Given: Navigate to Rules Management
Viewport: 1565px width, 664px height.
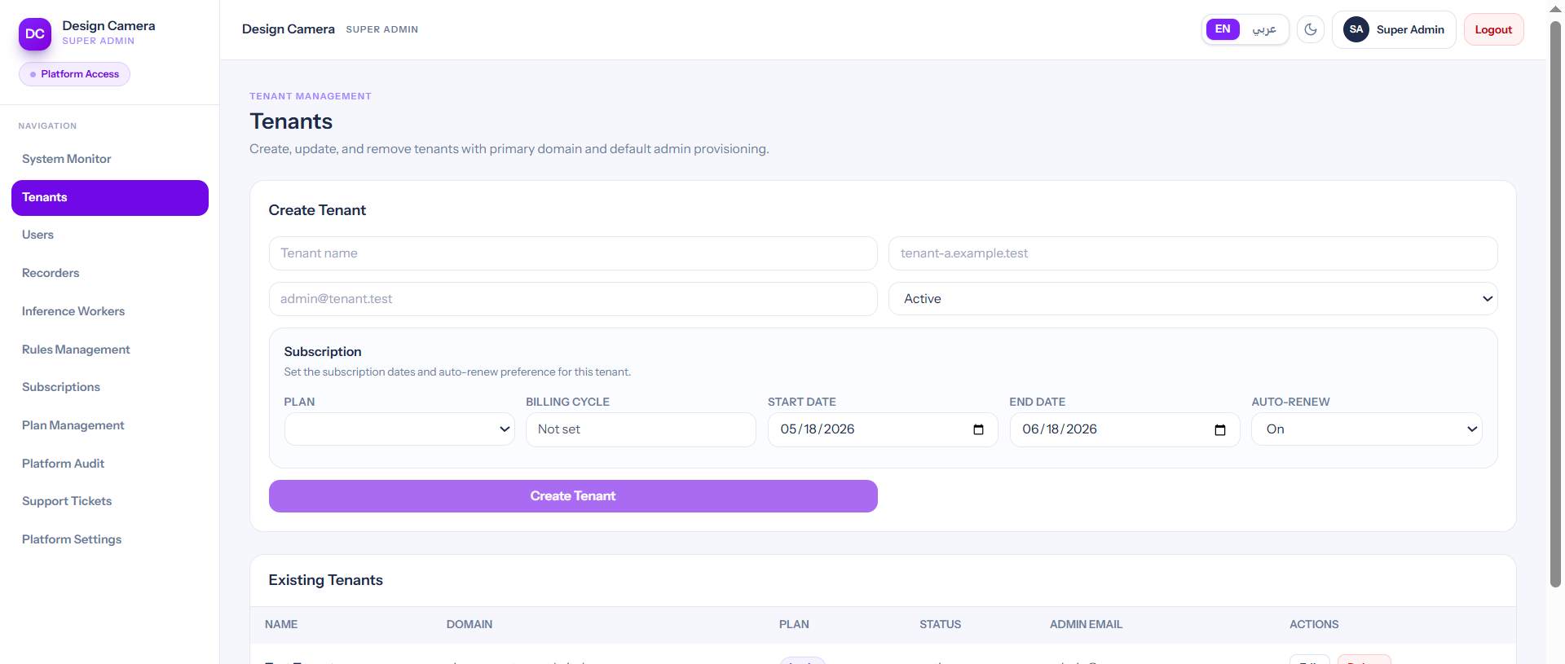Looking at the screenshot, I should [x=110, y=350].
